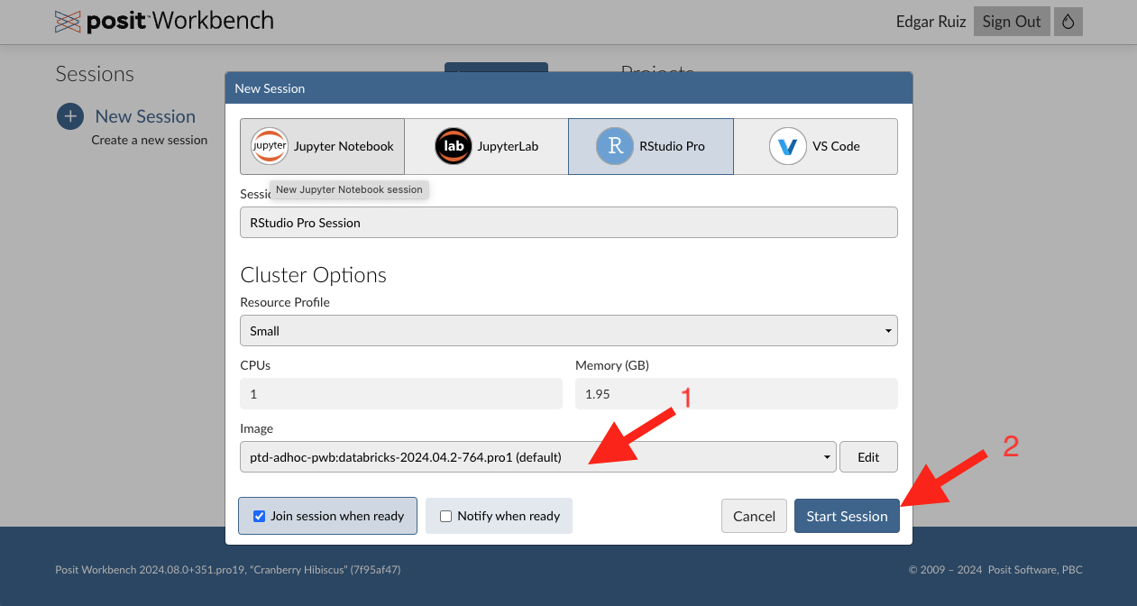Click the Edit button next to Image
Screen dimensions: 1137x606
[867, 457]
